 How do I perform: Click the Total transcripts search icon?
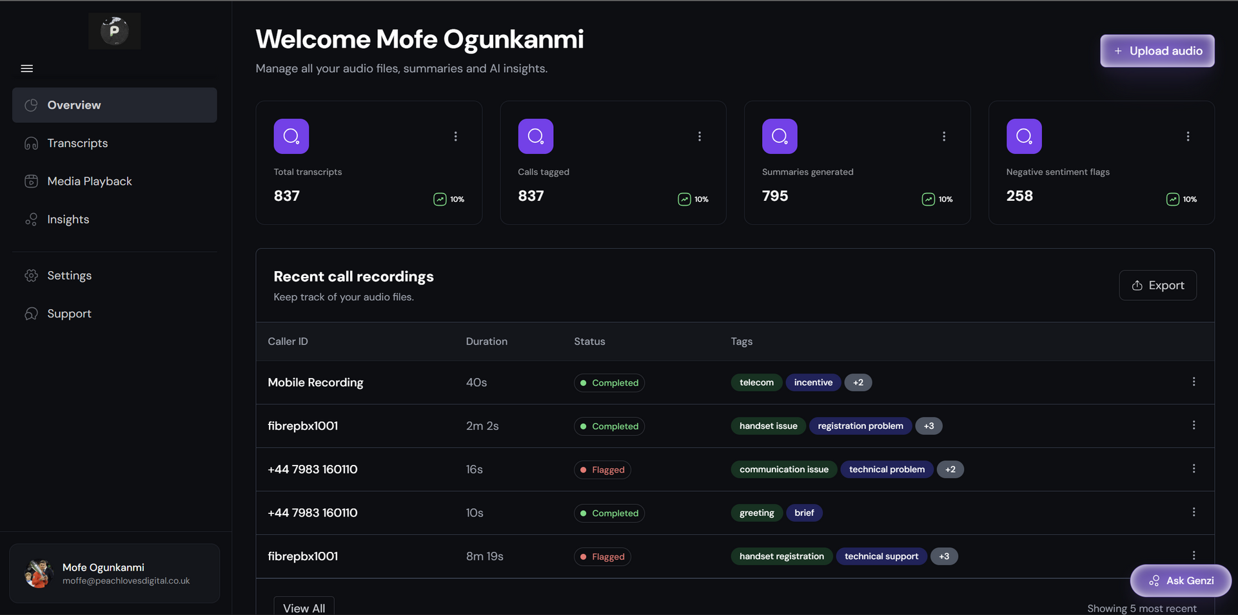[x=291, y=136]
